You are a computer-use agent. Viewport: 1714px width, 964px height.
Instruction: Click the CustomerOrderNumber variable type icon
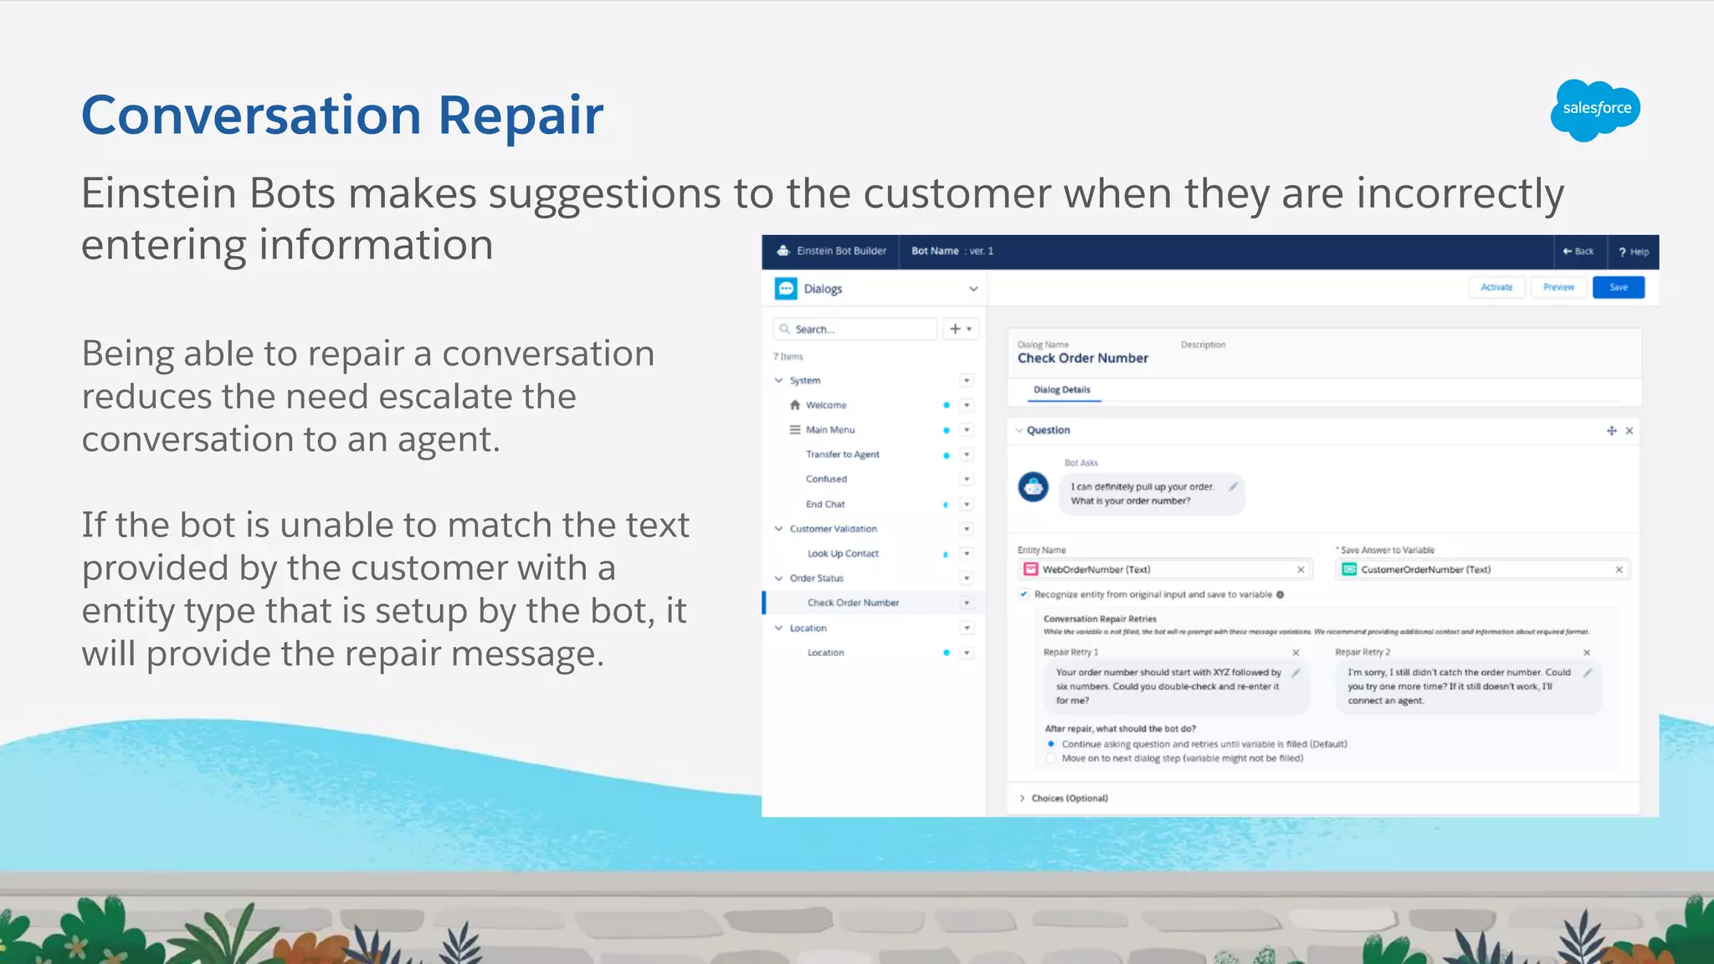click(x=1349, y=569)
